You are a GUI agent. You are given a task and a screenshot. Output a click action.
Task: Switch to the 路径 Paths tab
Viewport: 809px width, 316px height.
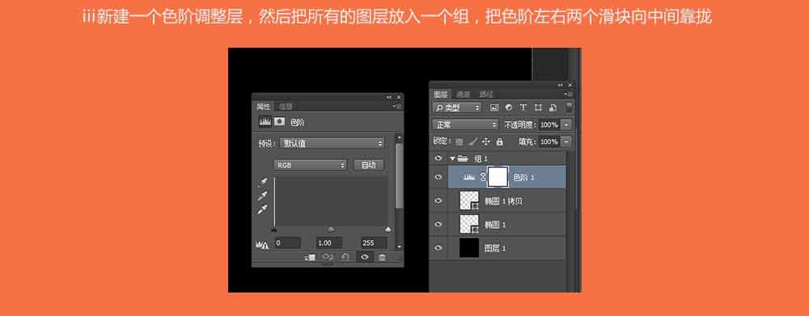[485, 95]
